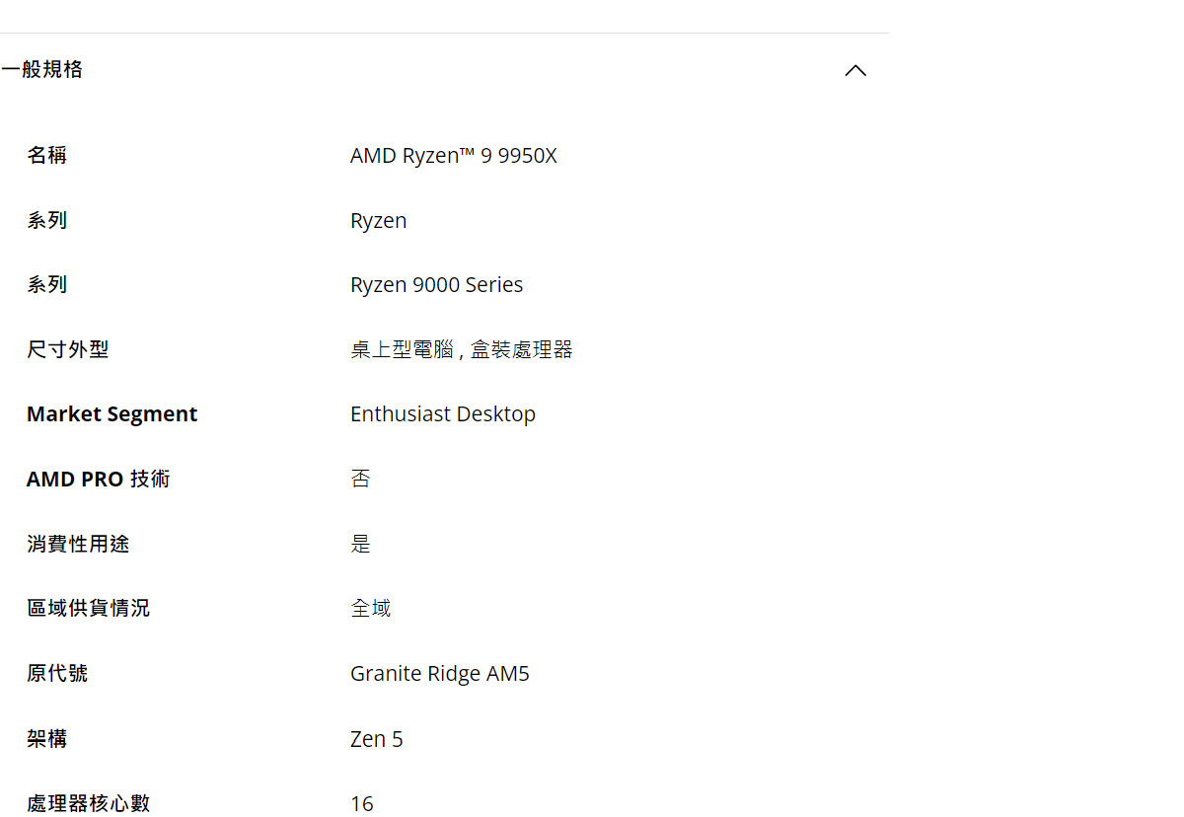1184x817 pixels.
Task: Click the 是 value for 消費性用途
Action: pyautogui.click(x=361, y=544)
